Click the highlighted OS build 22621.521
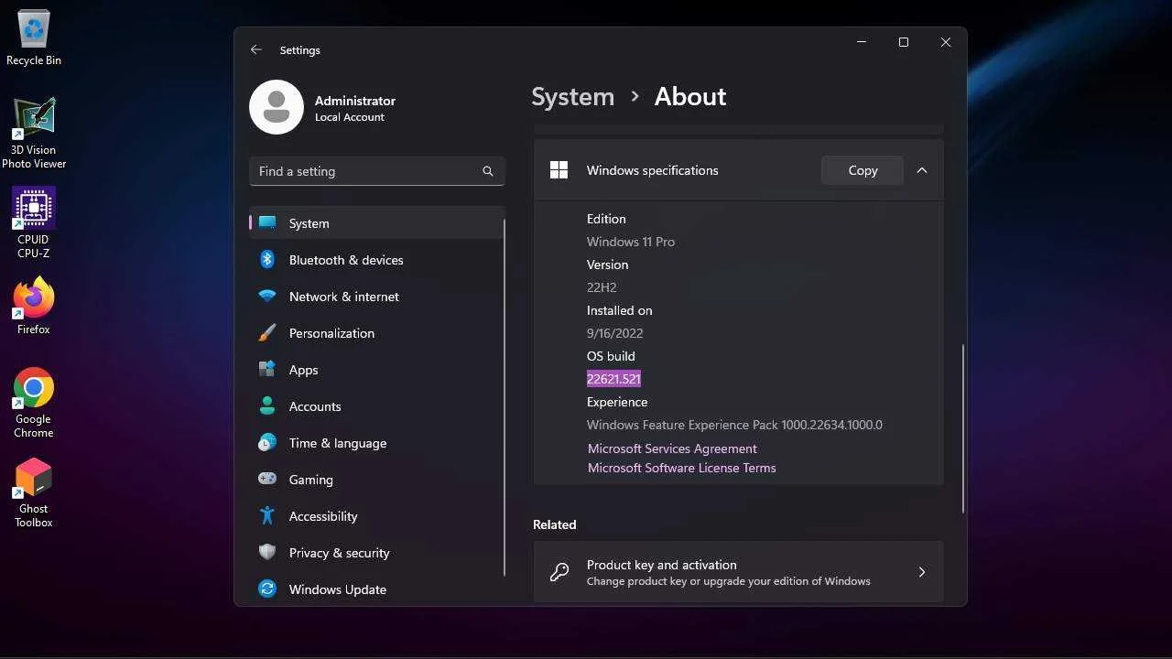The height and width of the screenshot is (659, 1172). pos(613,379)
